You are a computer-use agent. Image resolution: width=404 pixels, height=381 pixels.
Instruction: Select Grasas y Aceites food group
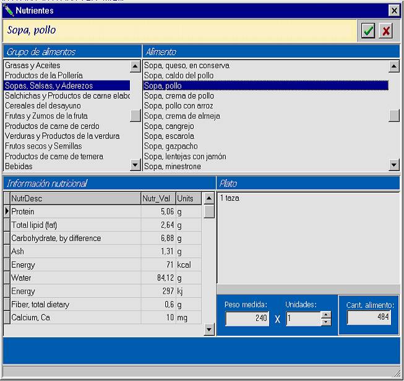pyautogui.click(x=33, y=66)
